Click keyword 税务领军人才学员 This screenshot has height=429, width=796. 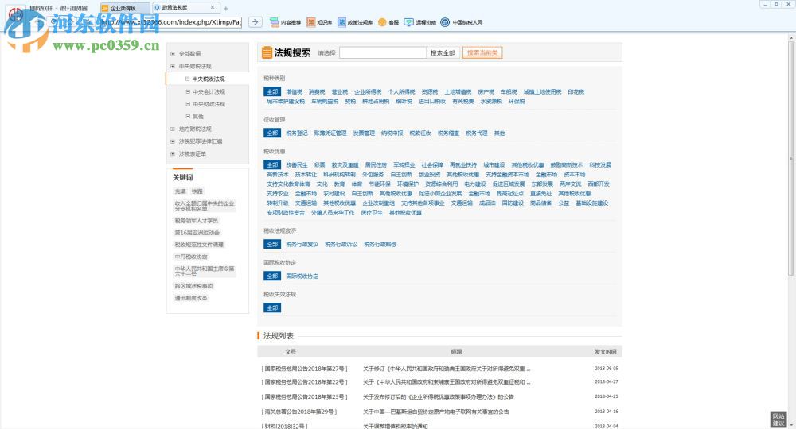[197, 221]
